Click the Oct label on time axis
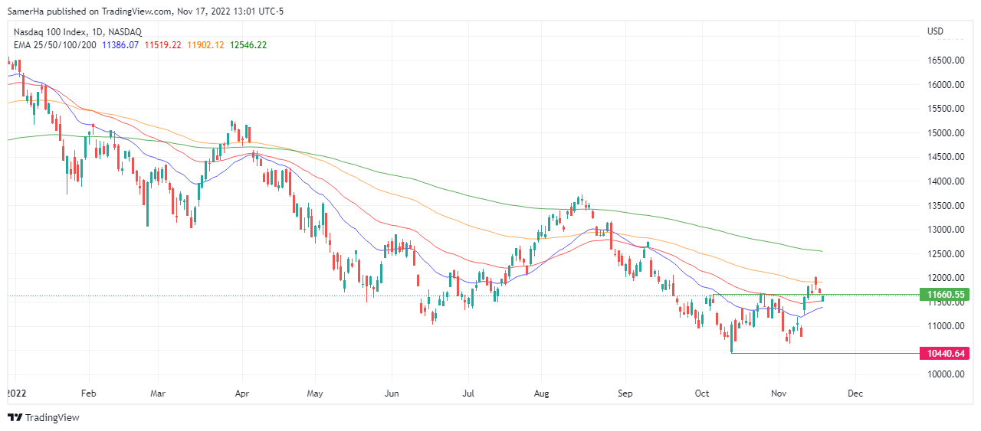 pos(701,393)
